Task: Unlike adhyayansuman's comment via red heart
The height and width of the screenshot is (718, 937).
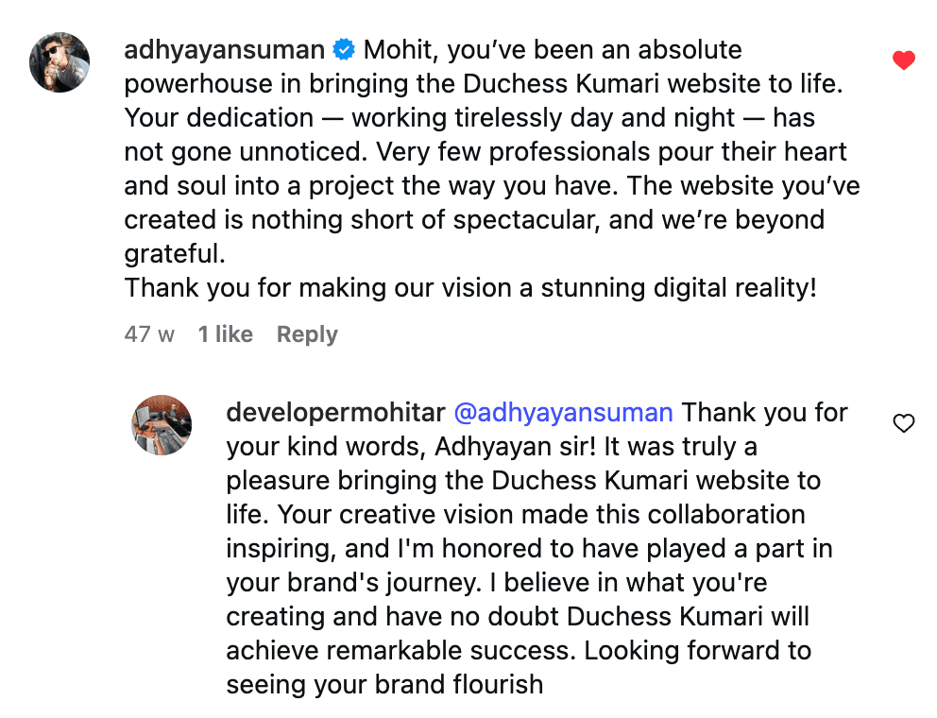Action: pos(904,59)
